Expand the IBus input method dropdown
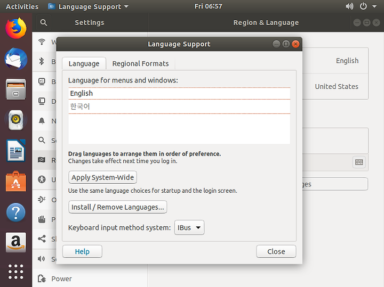Screen dimensions: 384x287 click(x=189, y=227)
